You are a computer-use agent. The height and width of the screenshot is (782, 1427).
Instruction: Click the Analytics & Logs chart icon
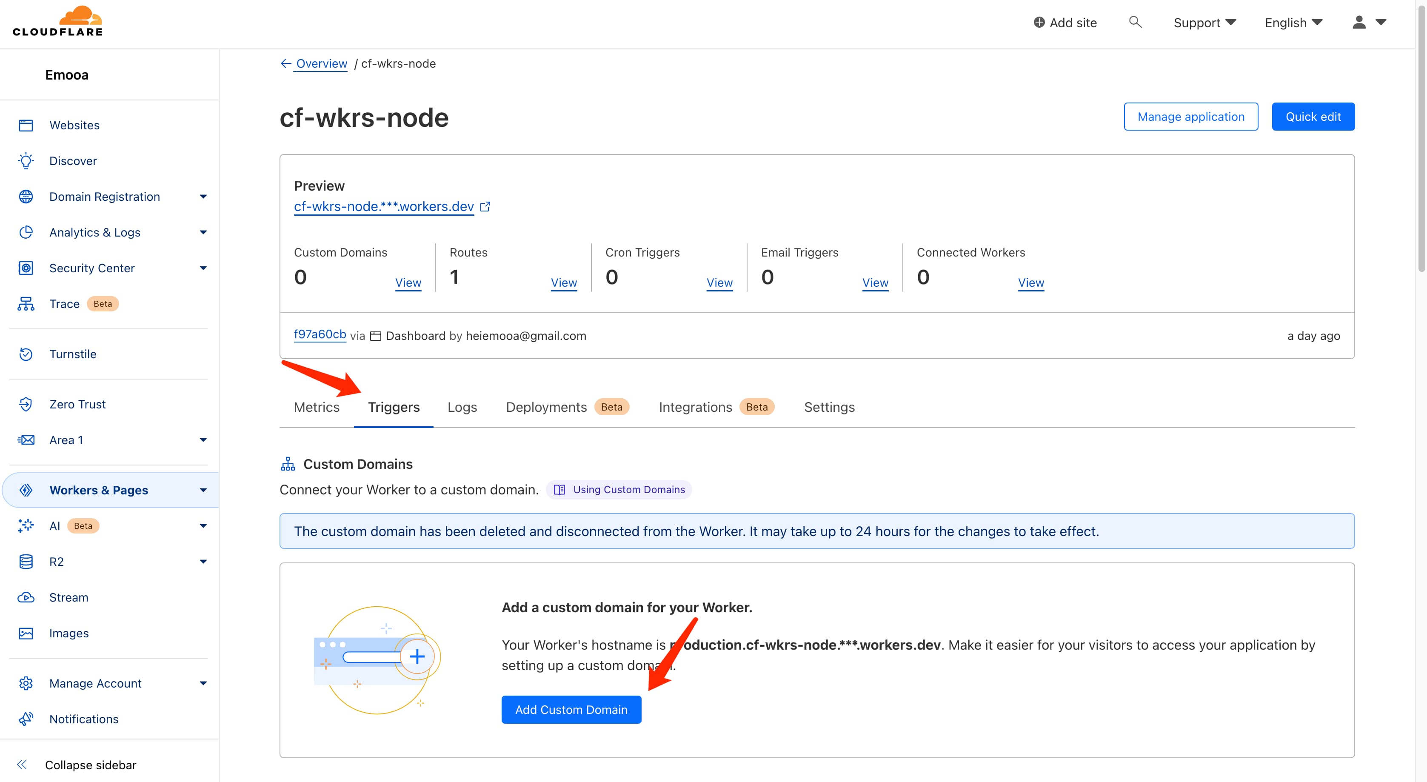point(26,232)
